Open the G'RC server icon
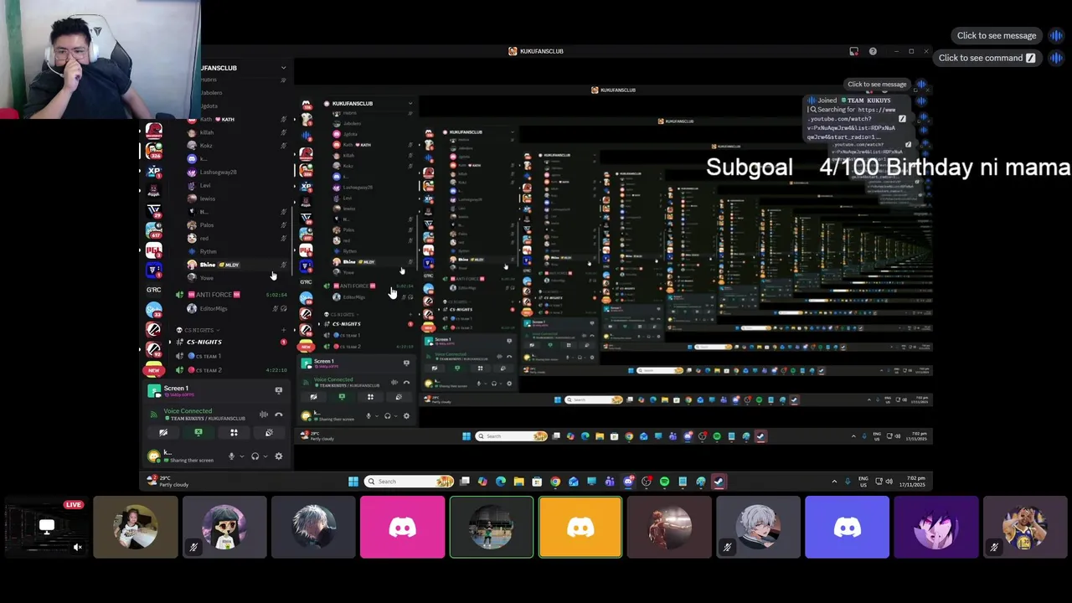The image size is (1072, 603). (x=153, y=290)
